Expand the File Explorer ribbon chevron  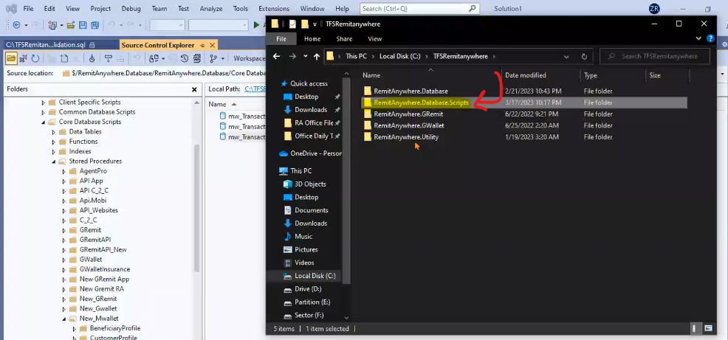[698, 38]
